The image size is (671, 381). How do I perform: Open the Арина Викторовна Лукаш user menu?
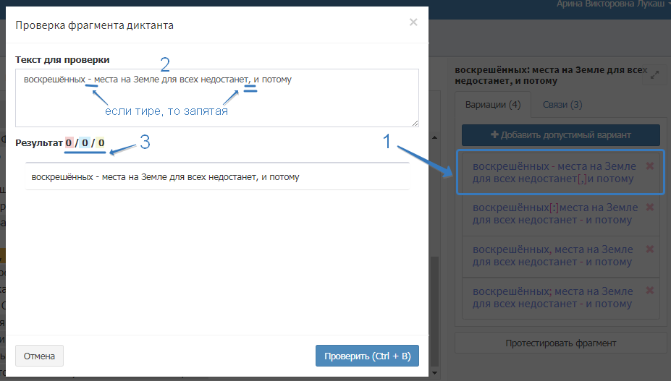(x=612, y=4)
